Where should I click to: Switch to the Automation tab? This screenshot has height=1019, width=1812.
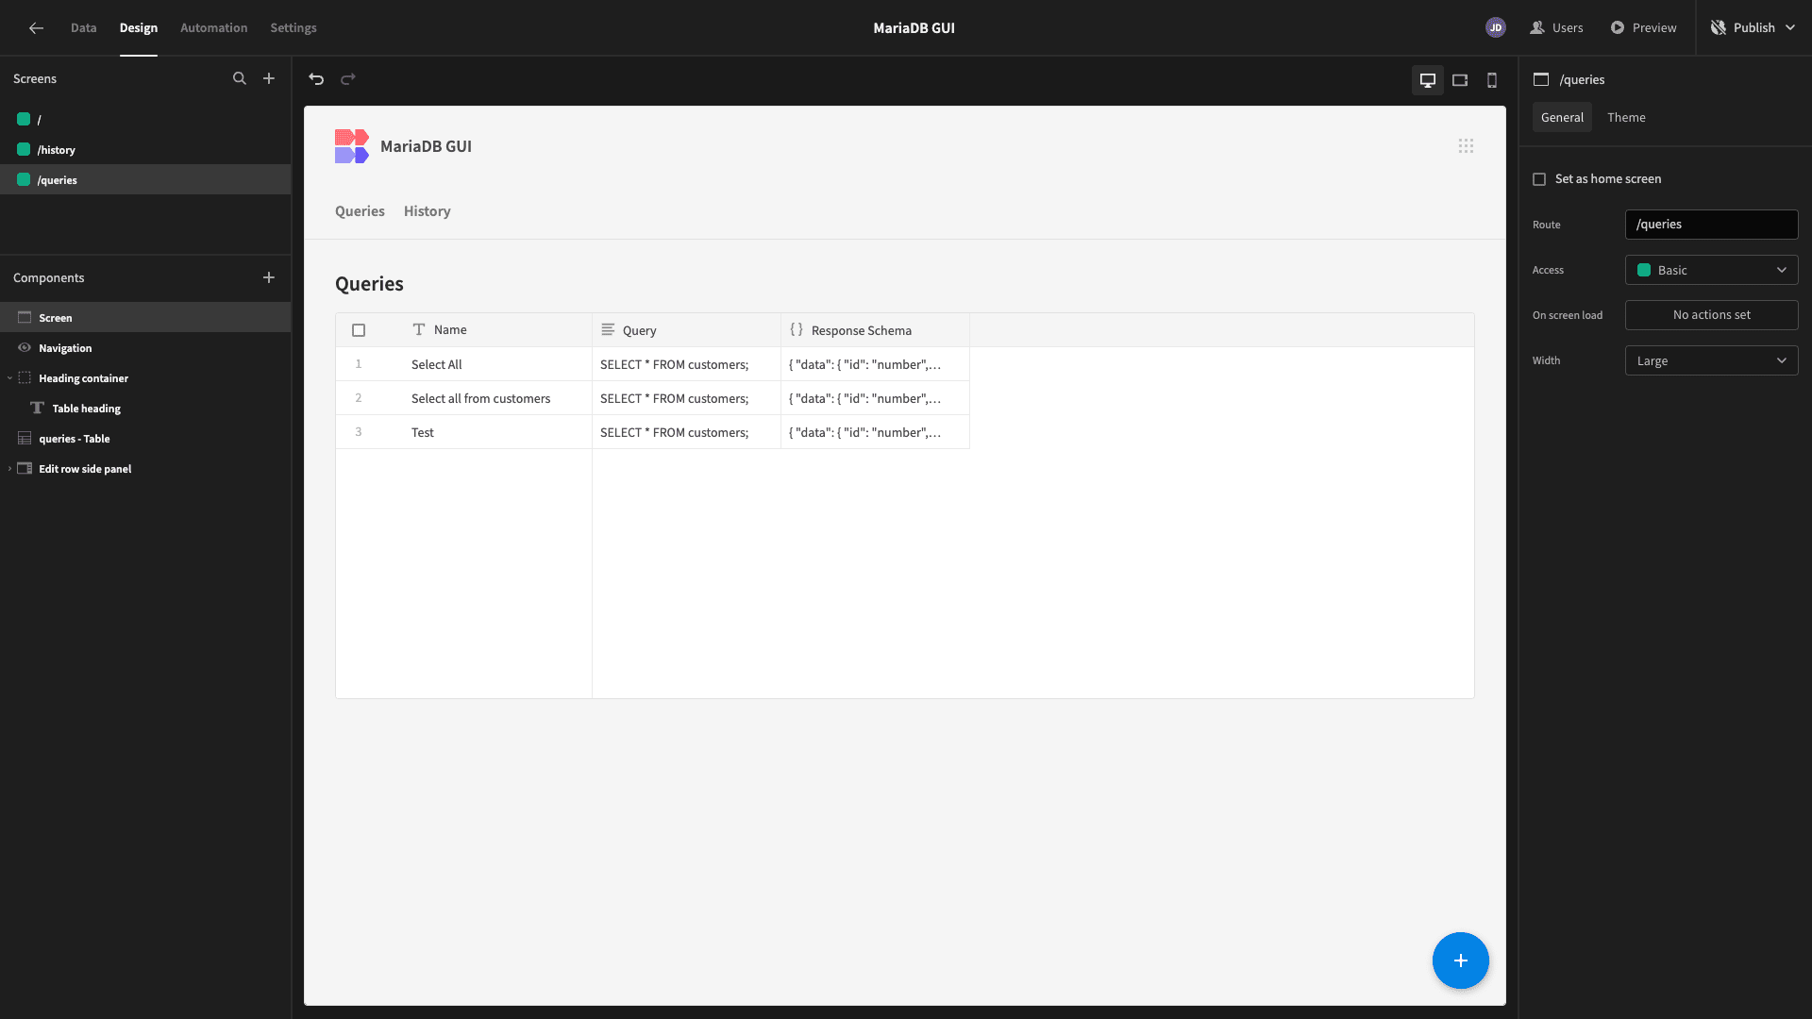tap(214, 28)
